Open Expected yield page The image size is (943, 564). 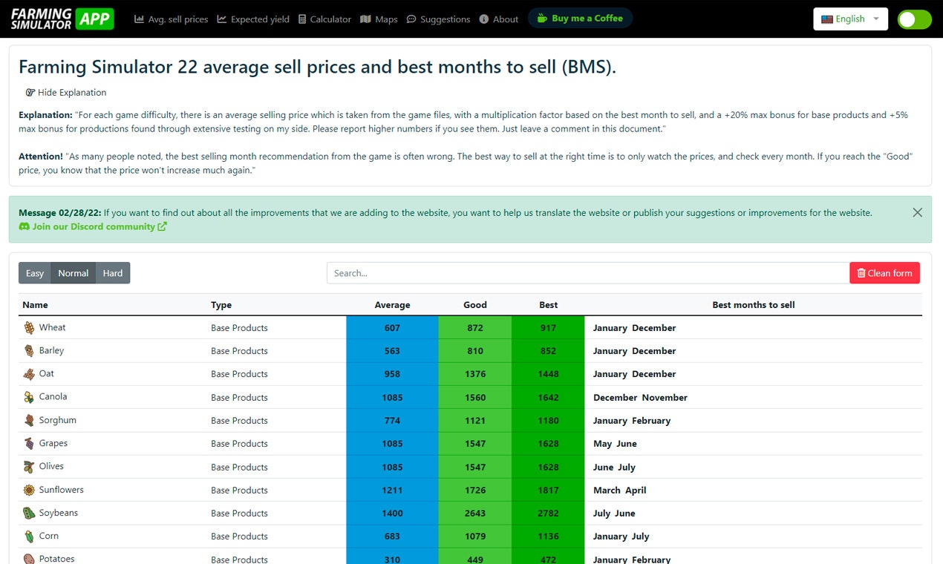click(253, 19)
